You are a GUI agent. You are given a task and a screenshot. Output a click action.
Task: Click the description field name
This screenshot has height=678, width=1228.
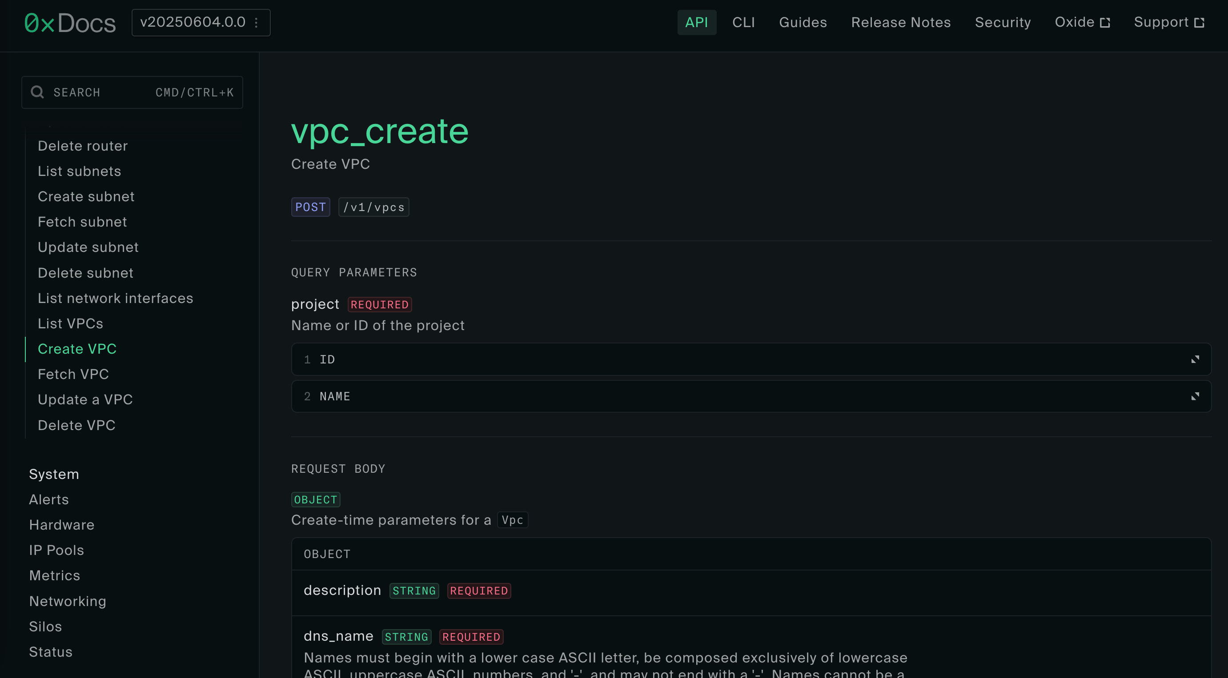pos(342,590)
